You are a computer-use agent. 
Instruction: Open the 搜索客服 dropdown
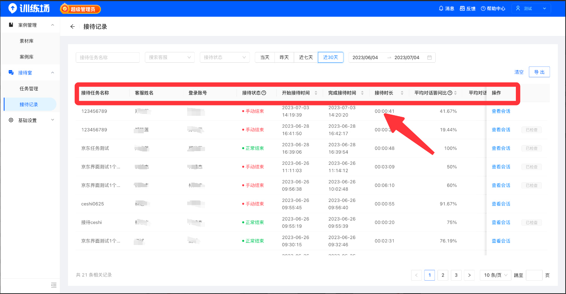coord(170,58)
